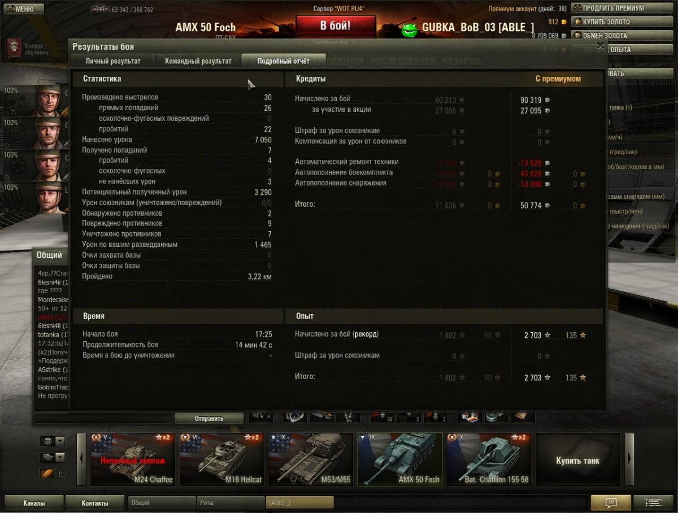Click the AMX 50 Foch vehicle title
Viewport: 678px width, 513px height.
(206, 27)
